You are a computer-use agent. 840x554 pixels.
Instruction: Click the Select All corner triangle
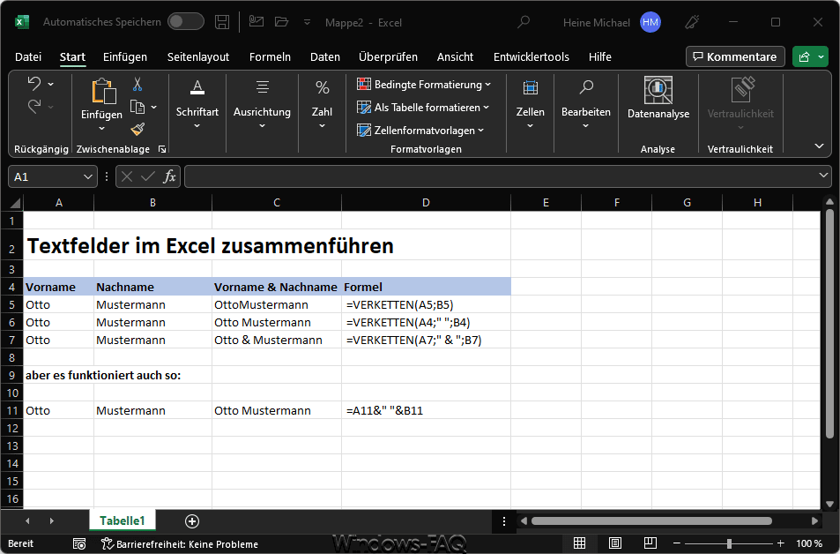pos(15,203)
